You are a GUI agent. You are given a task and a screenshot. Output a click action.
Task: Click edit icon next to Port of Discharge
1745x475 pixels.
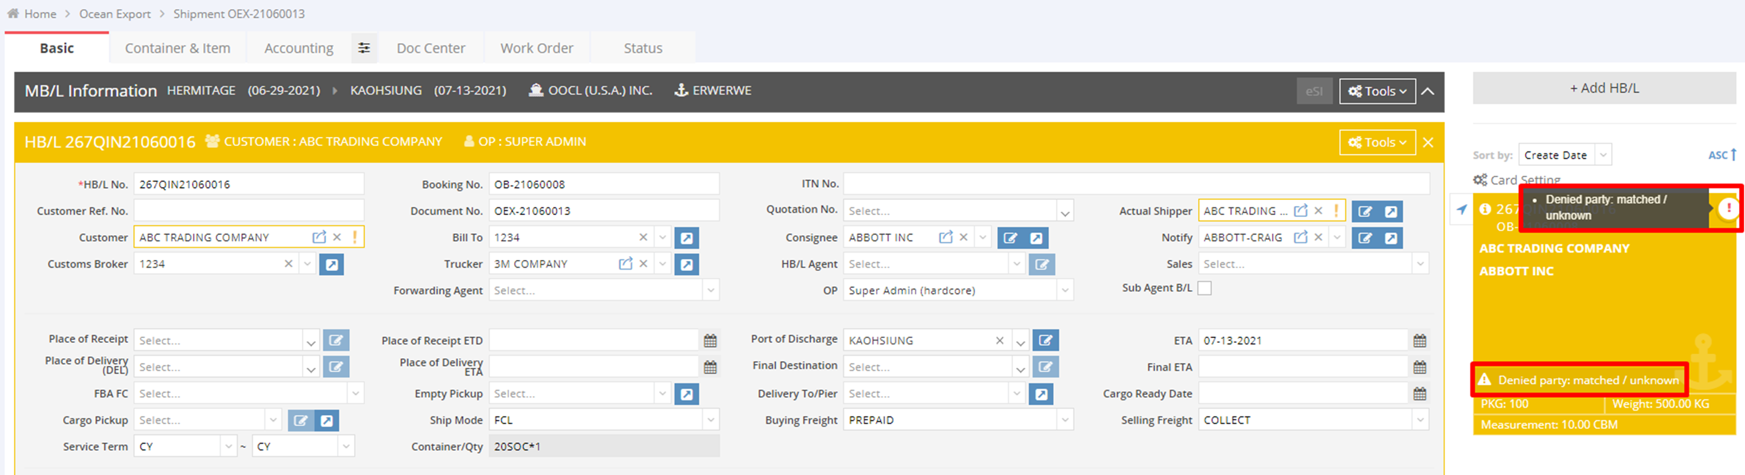[1045, 340]
